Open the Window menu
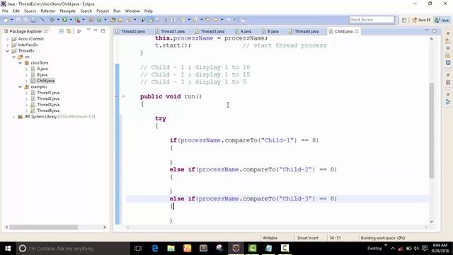 click(132, 11)
